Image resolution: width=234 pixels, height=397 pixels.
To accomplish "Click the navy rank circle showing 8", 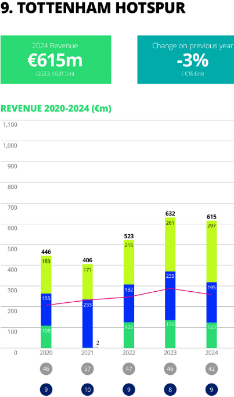I will click(x=170, y=389).
